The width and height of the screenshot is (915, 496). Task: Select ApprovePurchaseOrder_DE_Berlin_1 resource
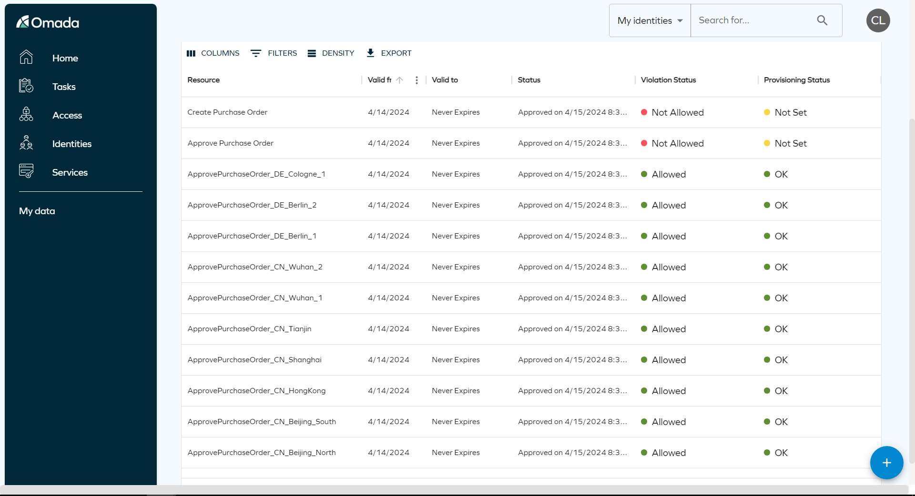pyautogui.click(x=252, y=236)
